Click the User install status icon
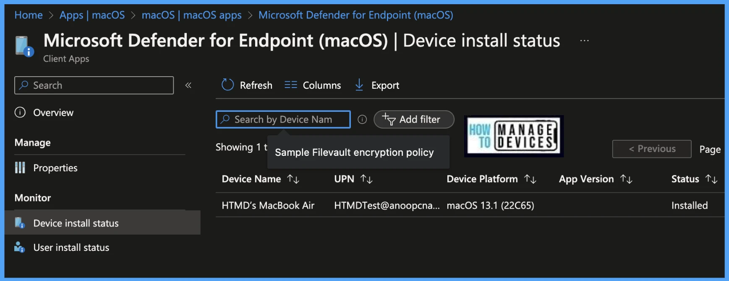Image resolution: width=729 pixels, height=281 pixels. coord(20,247)
